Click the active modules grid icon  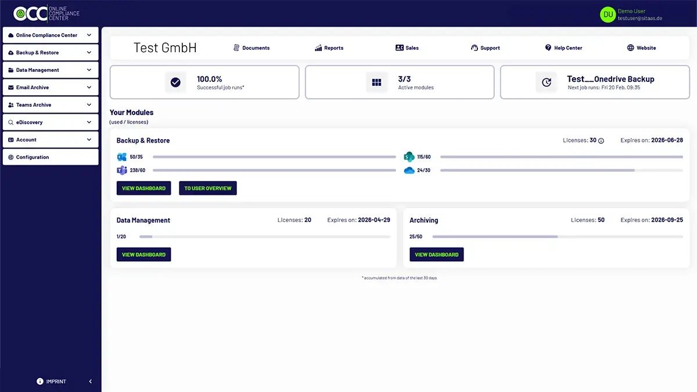click(x=376, y=82)
